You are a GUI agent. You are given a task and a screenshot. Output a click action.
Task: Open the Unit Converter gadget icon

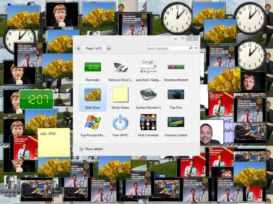(148, 122)
